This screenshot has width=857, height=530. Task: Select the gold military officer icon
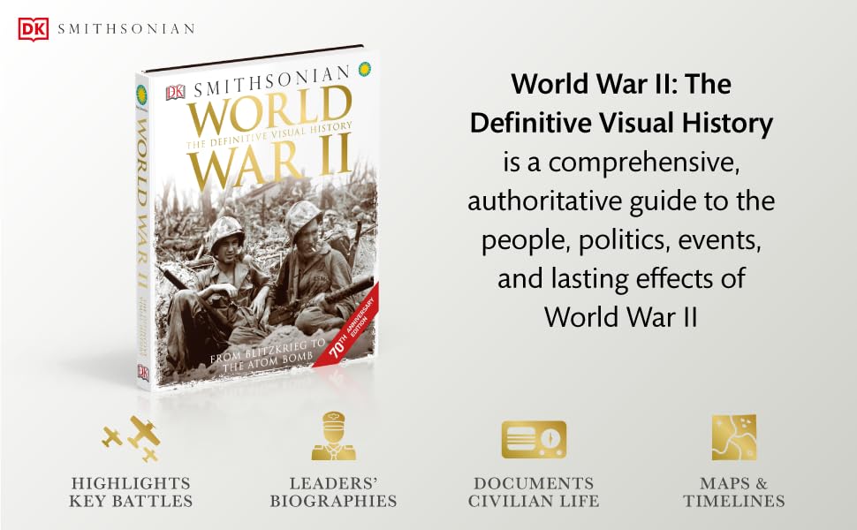[x=333, y=436]
